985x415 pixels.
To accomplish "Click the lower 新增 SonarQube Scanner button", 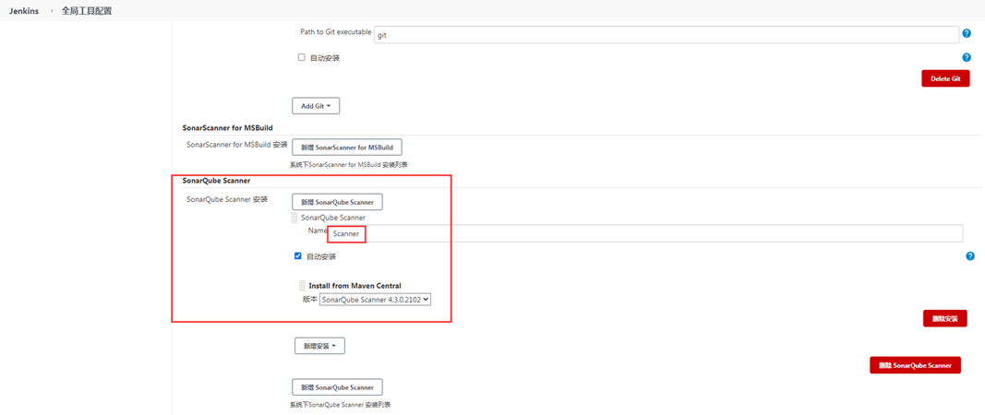I will pos(337,386).
